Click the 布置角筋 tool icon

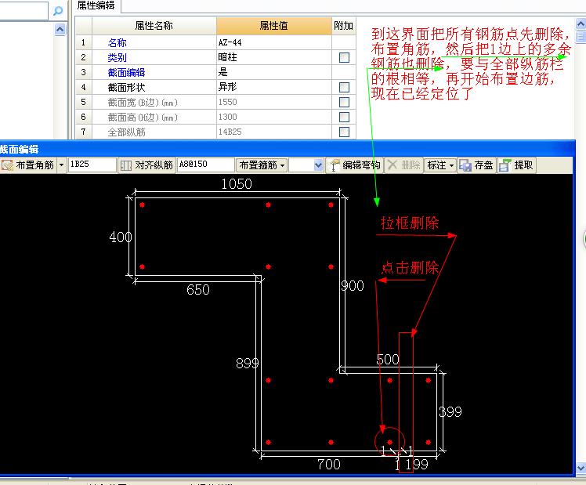pos(8,165)
